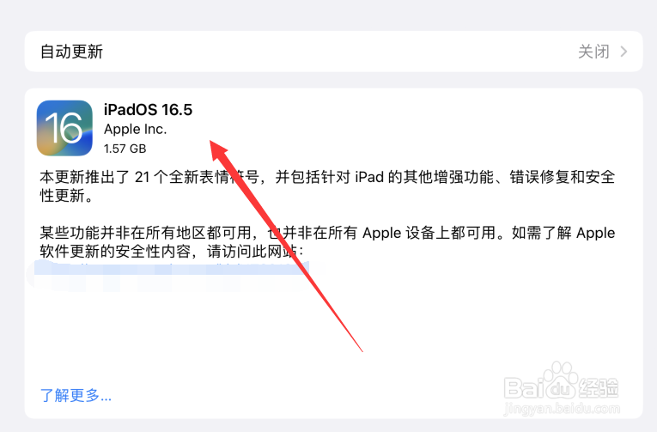Click the line starting 软件更新的安全性内容
This screenshot has height=432, width=657.
[172, 252]
